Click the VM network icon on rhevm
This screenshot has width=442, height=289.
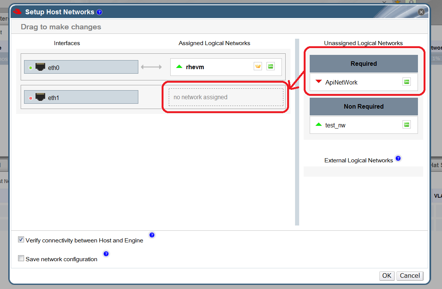271,67
